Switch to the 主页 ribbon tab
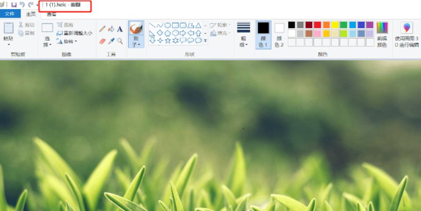The width and height of the screenshot is (421, 211). click(31, 14)
